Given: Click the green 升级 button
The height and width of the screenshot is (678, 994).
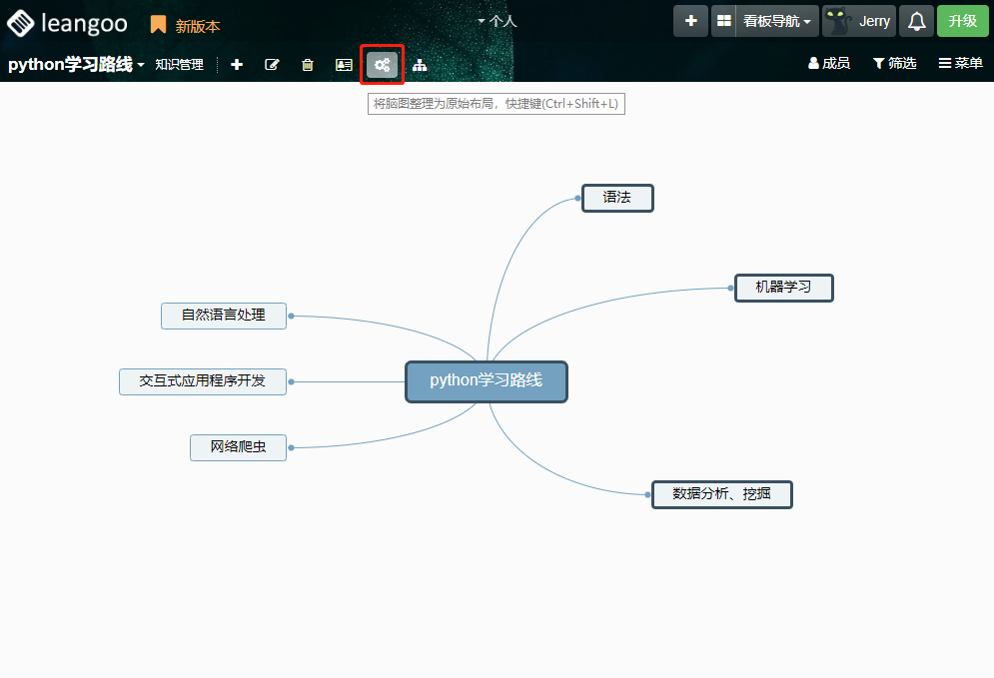Looking at the screenshot, I should [x=962, y=21].
